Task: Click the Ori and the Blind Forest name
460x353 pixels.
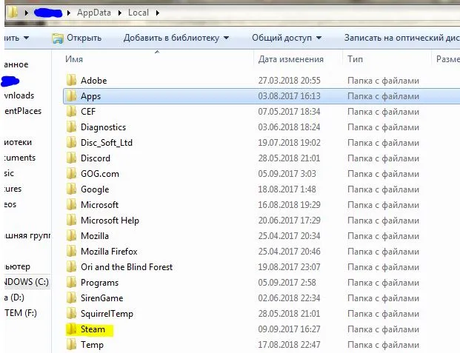Action: (127, 267)
